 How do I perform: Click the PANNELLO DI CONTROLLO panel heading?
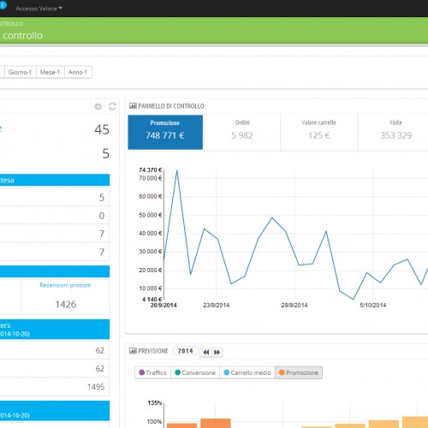[x=171, y=106]
